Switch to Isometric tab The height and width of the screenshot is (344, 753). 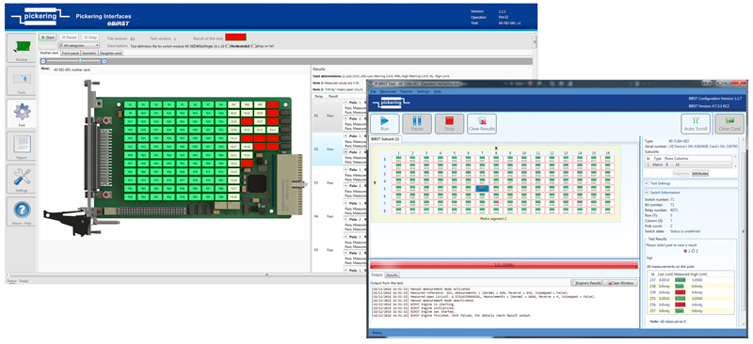89,53
